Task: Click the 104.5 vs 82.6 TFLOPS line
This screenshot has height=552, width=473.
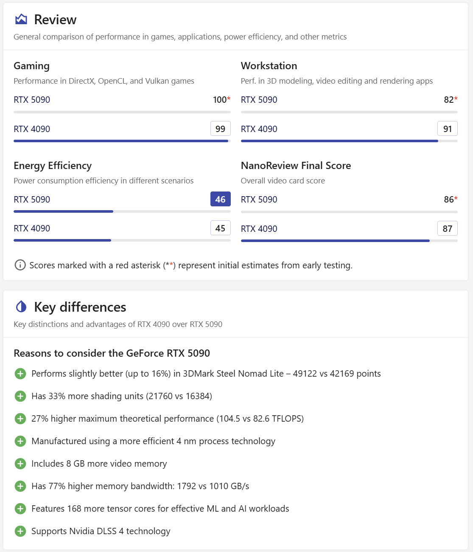Action: pos(168,419)
